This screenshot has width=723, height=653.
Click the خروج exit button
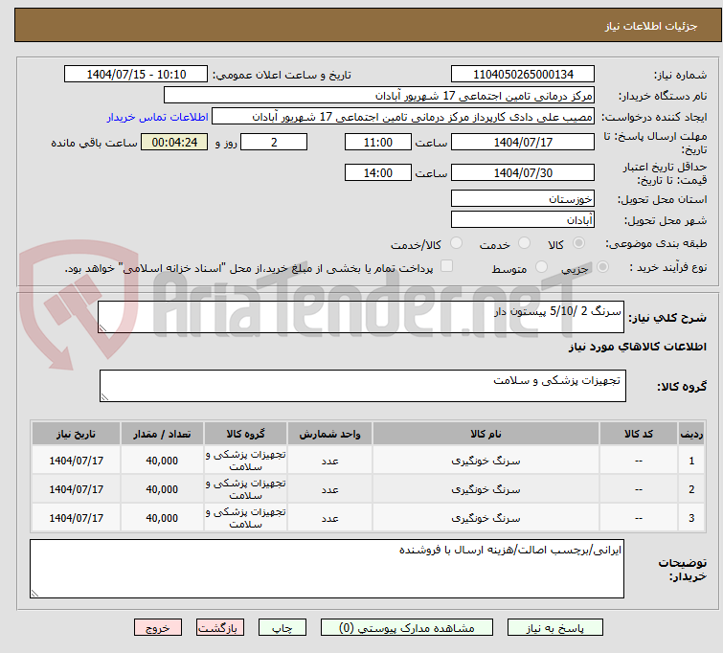click(x=158, y=628)
